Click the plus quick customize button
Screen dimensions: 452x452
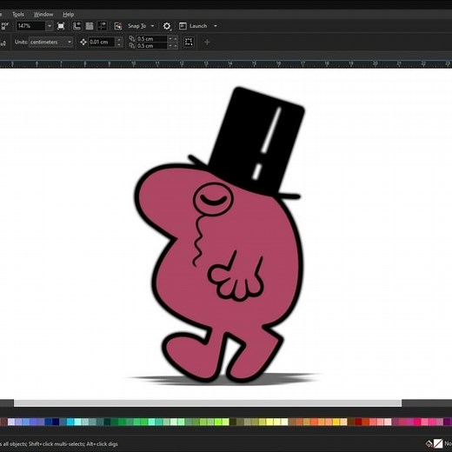pyautogui.click(x=207, y=43)
